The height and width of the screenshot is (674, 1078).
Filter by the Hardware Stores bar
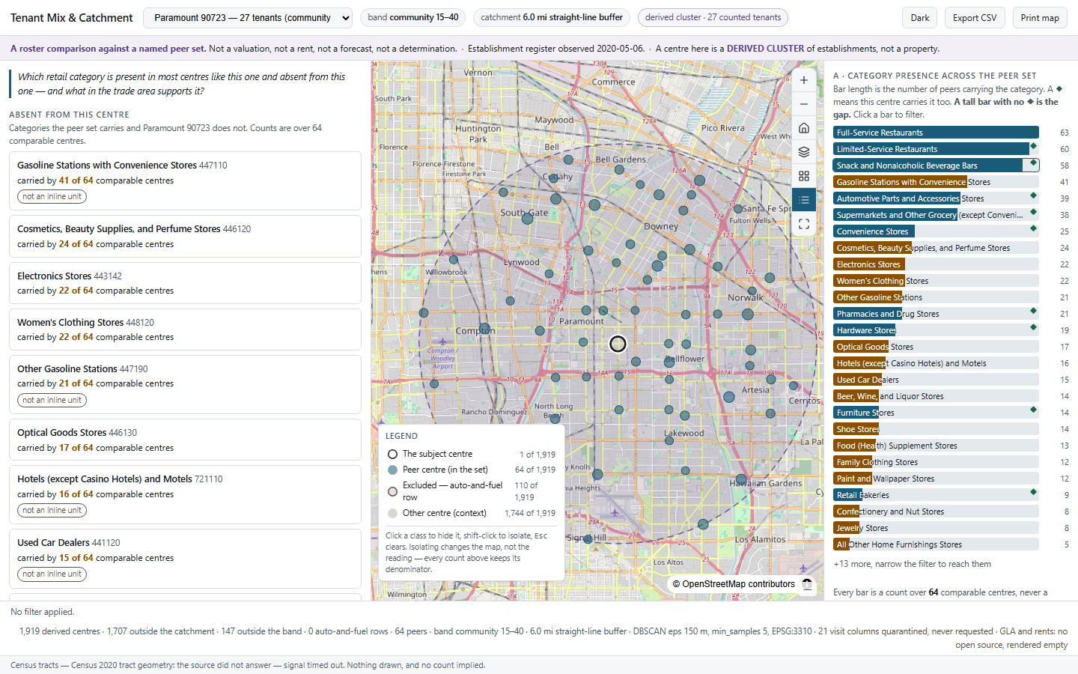tap(936, 330)
